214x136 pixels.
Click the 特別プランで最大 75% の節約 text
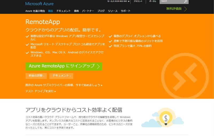(x=132, y=46)
